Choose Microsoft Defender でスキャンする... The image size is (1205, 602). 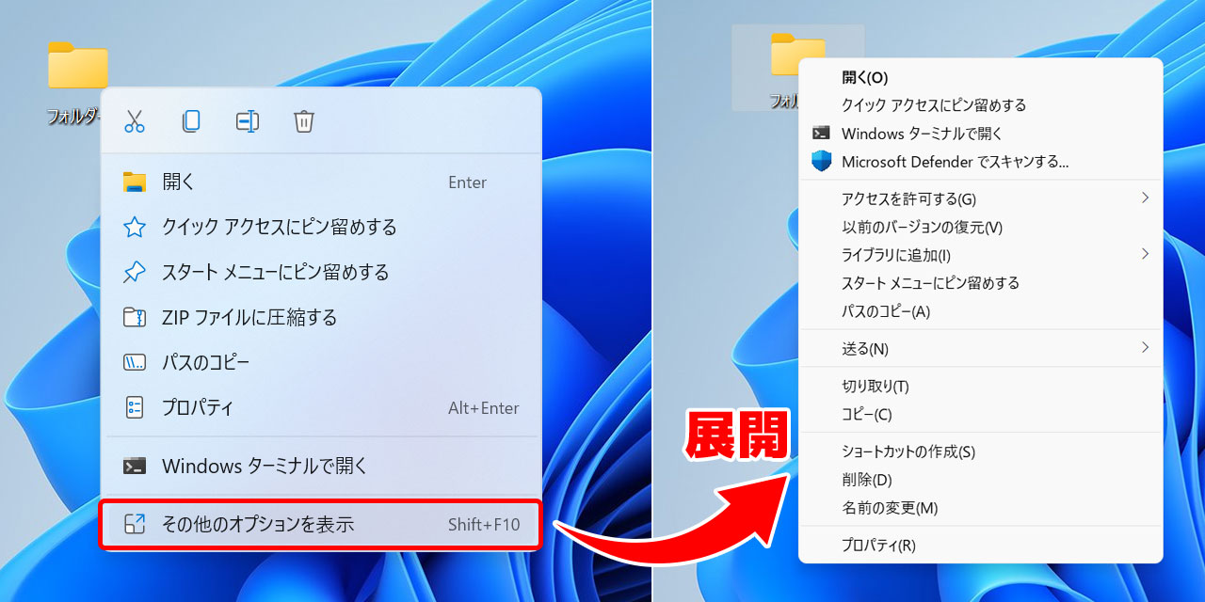click(x=981, y=162)
